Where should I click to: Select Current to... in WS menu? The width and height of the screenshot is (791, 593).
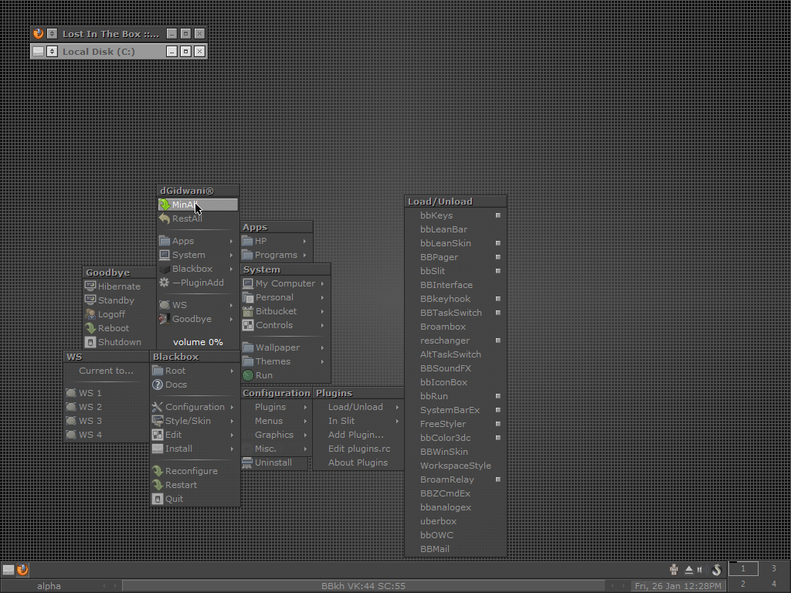106,371
